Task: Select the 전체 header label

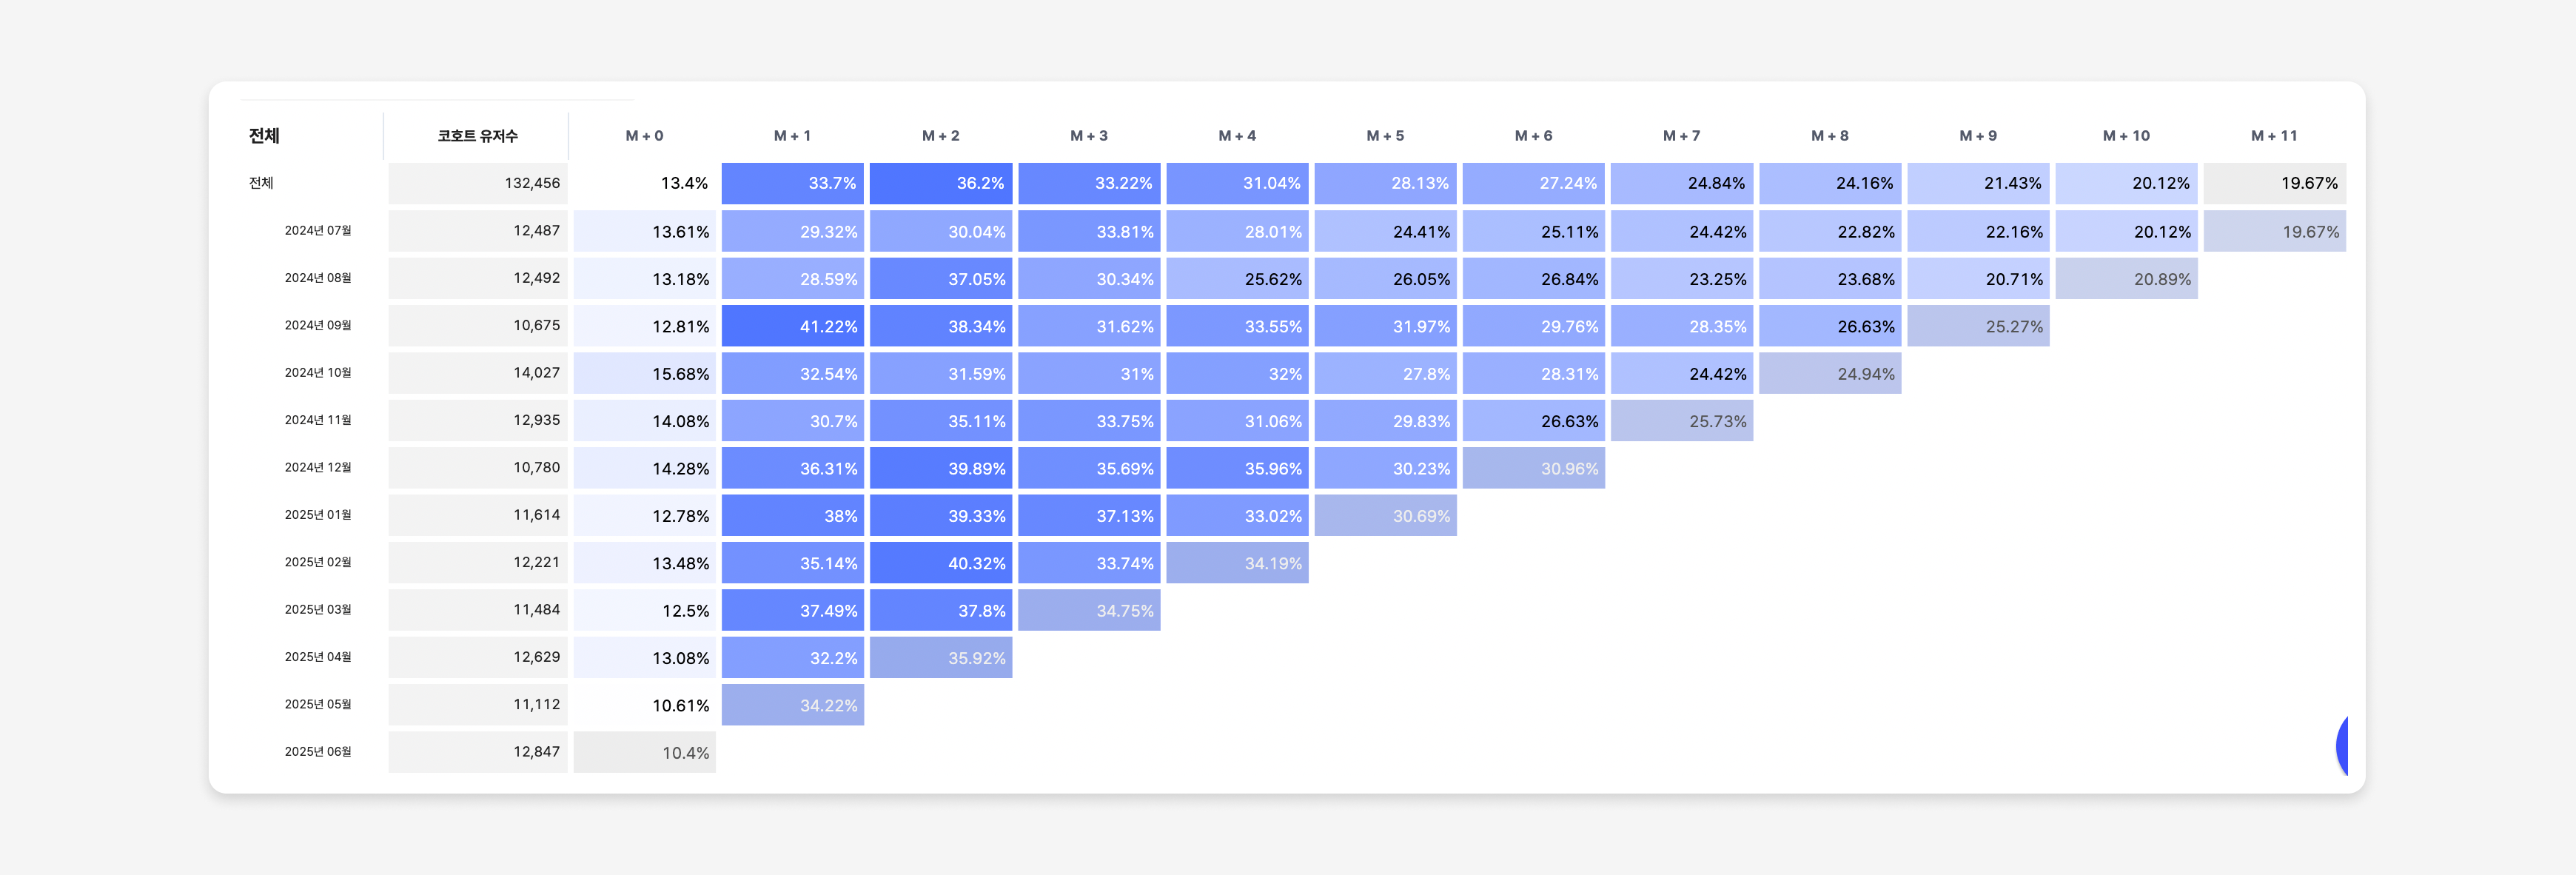Action: point(264,136)
